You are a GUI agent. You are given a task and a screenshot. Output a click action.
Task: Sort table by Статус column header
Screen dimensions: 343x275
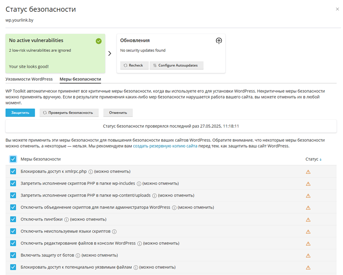pos(313,159)
